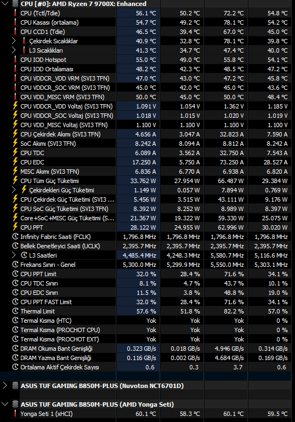Click the lightning icon beside CPU PPT

tap(15, 227)
